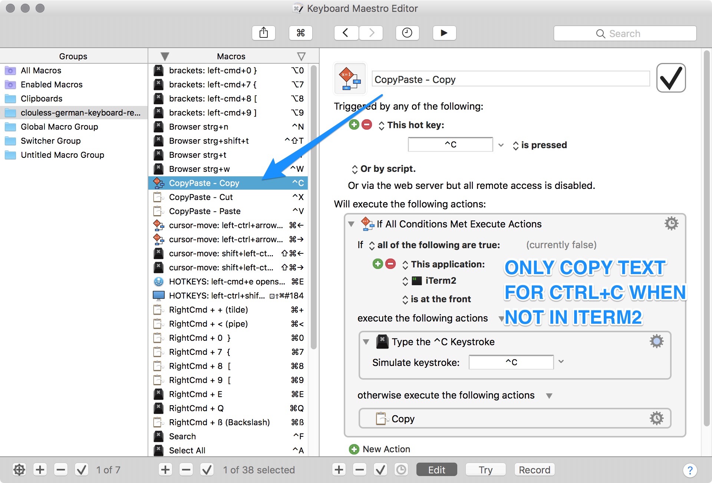Go back with the left arrow button

click(x=346, y=33)
